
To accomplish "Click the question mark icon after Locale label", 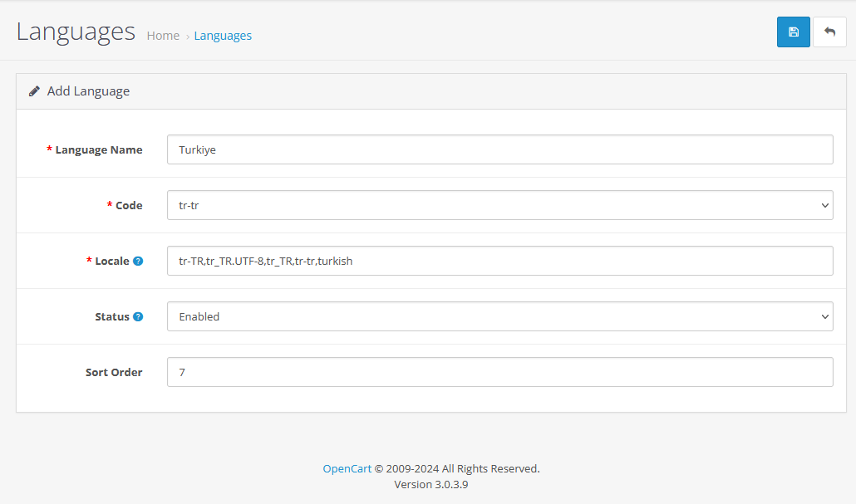I will pos(138,261).
